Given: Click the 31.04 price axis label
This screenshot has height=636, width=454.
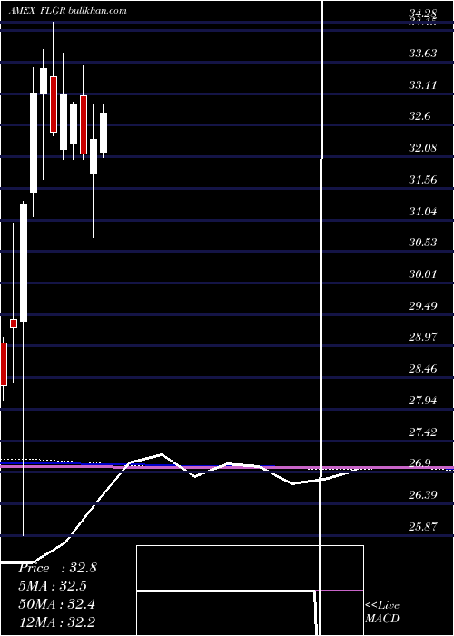Looking at the screenshot, I should pos(423,211).
